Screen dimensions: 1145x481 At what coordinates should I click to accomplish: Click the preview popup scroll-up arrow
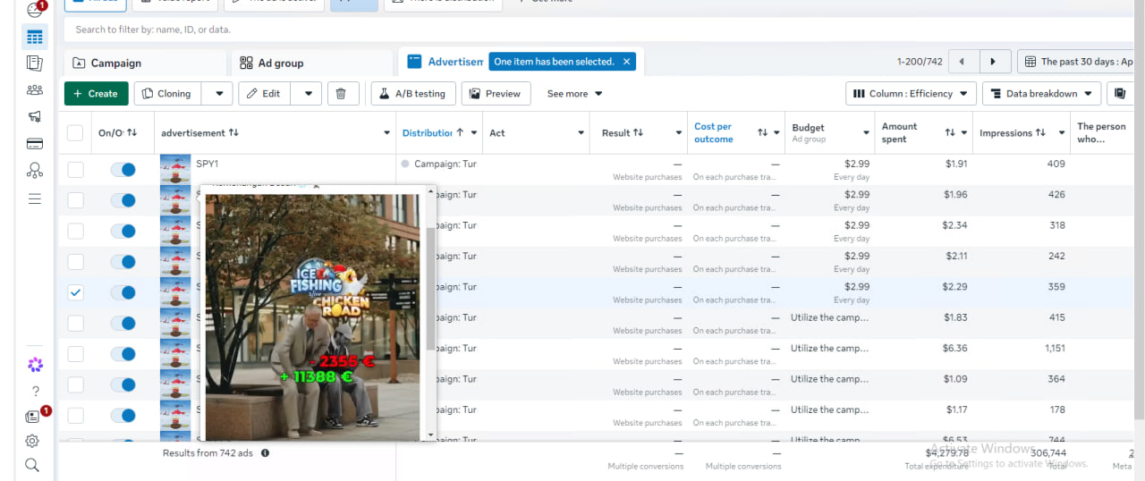click(430, 191)
